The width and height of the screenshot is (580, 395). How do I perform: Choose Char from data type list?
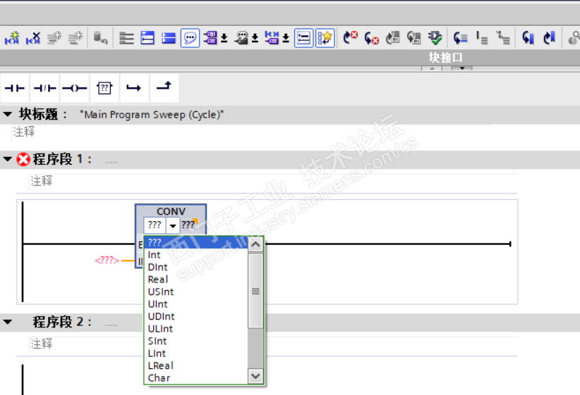point(196,378)
